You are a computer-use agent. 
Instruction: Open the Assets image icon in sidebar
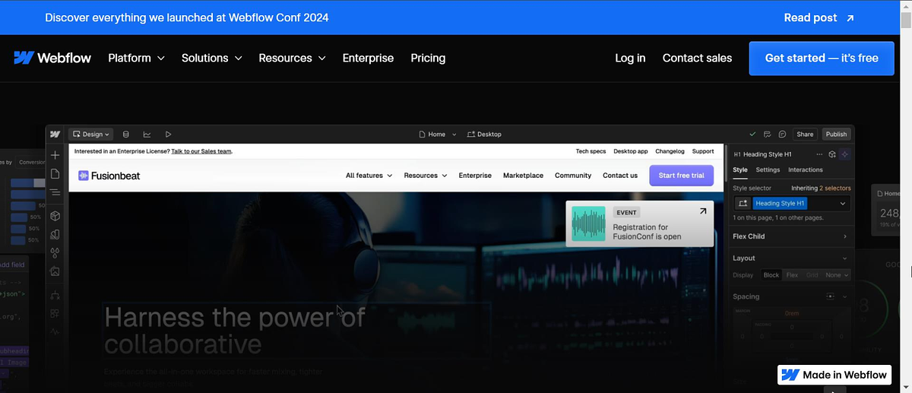tap(55, 271)
